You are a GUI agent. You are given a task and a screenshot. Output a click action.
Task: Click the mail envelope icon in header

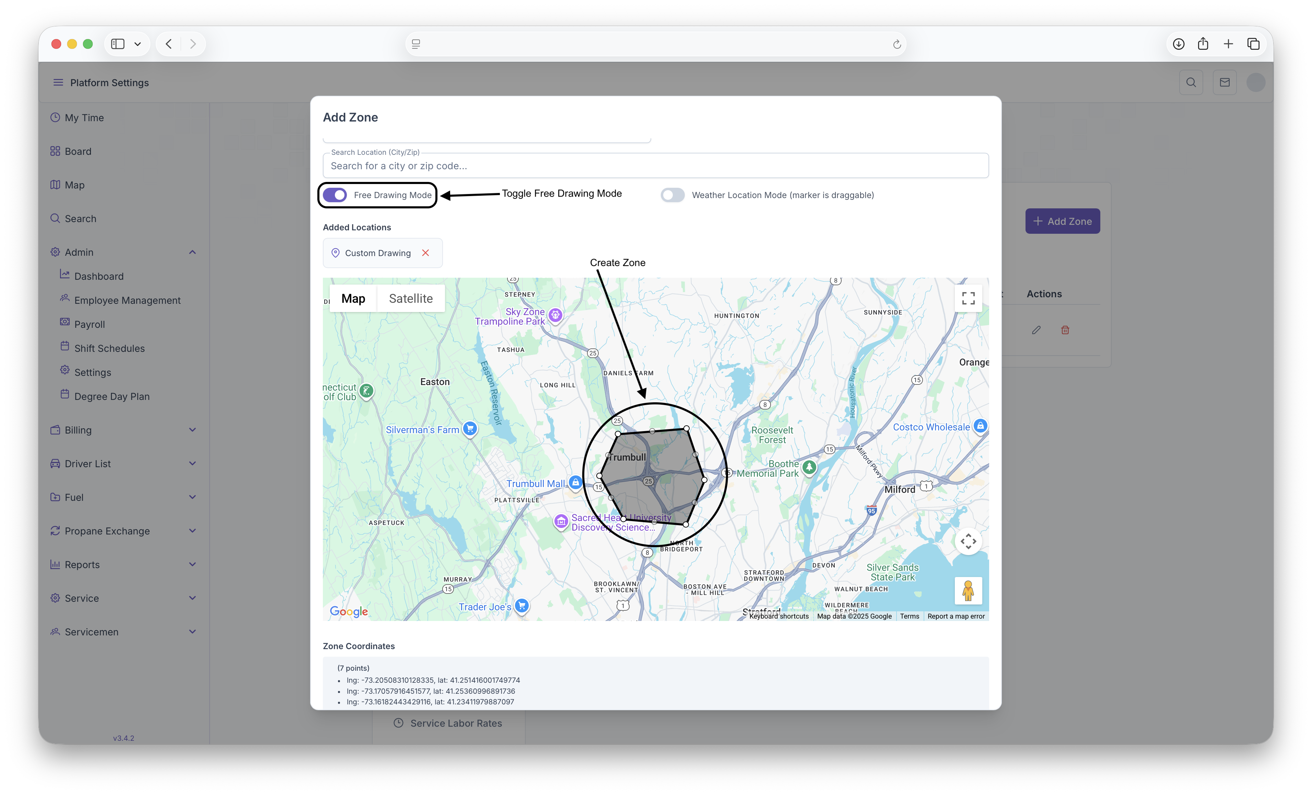[1224, 83]
